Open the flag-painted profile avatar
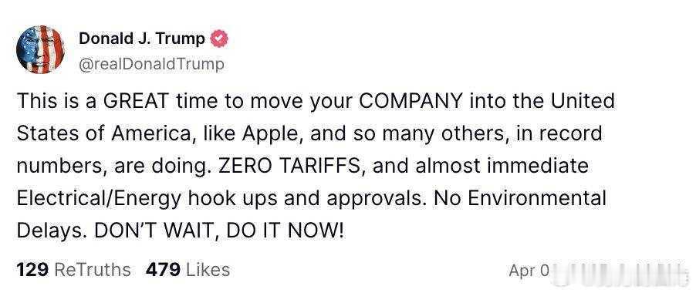The image size is (696, 293). tap(40, 49)
